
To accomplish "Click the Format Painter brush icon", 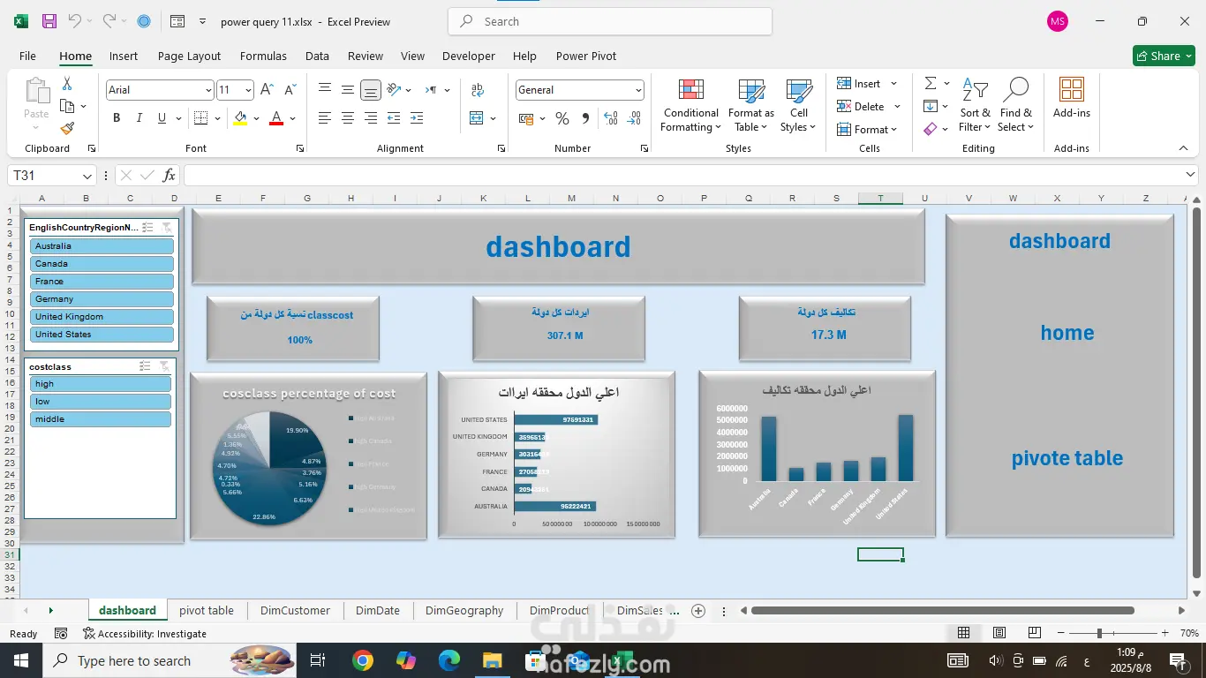I will pyautogui.click(x=67, y=128).
